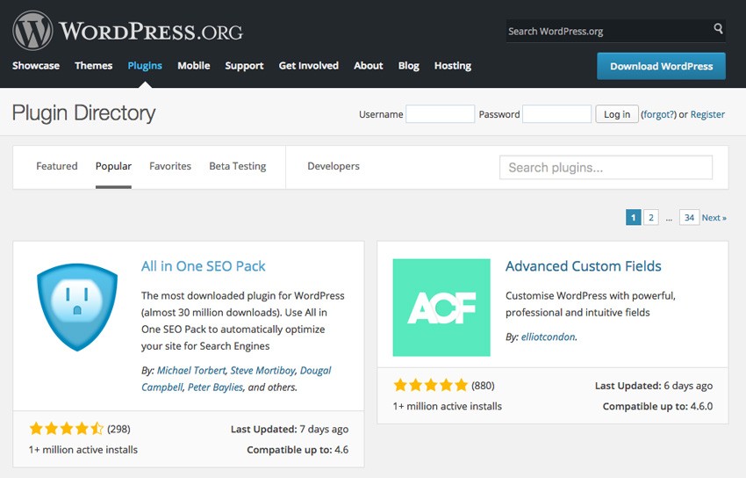Screen dimensions: 746x478
Task: Focus the Search plugins field
Action: (x=606, y=167)
